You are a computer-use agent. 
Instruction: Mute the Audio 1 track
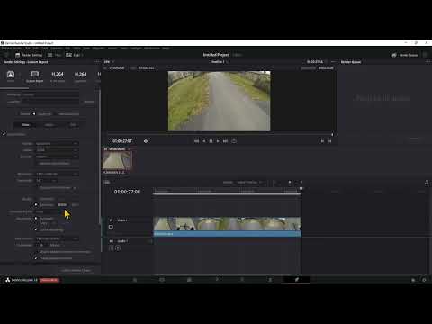111,248
